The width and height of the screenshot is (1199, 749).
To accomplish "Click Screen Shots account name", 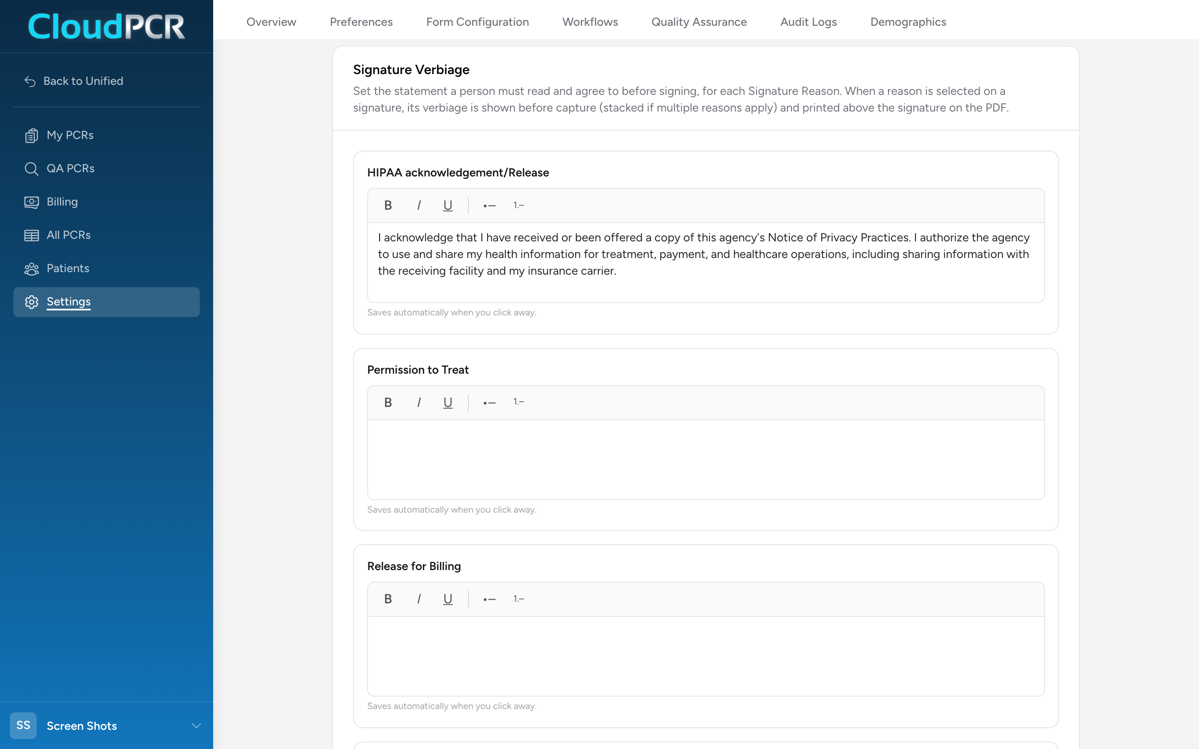I will pyautogui.click(x=82, y=726).
